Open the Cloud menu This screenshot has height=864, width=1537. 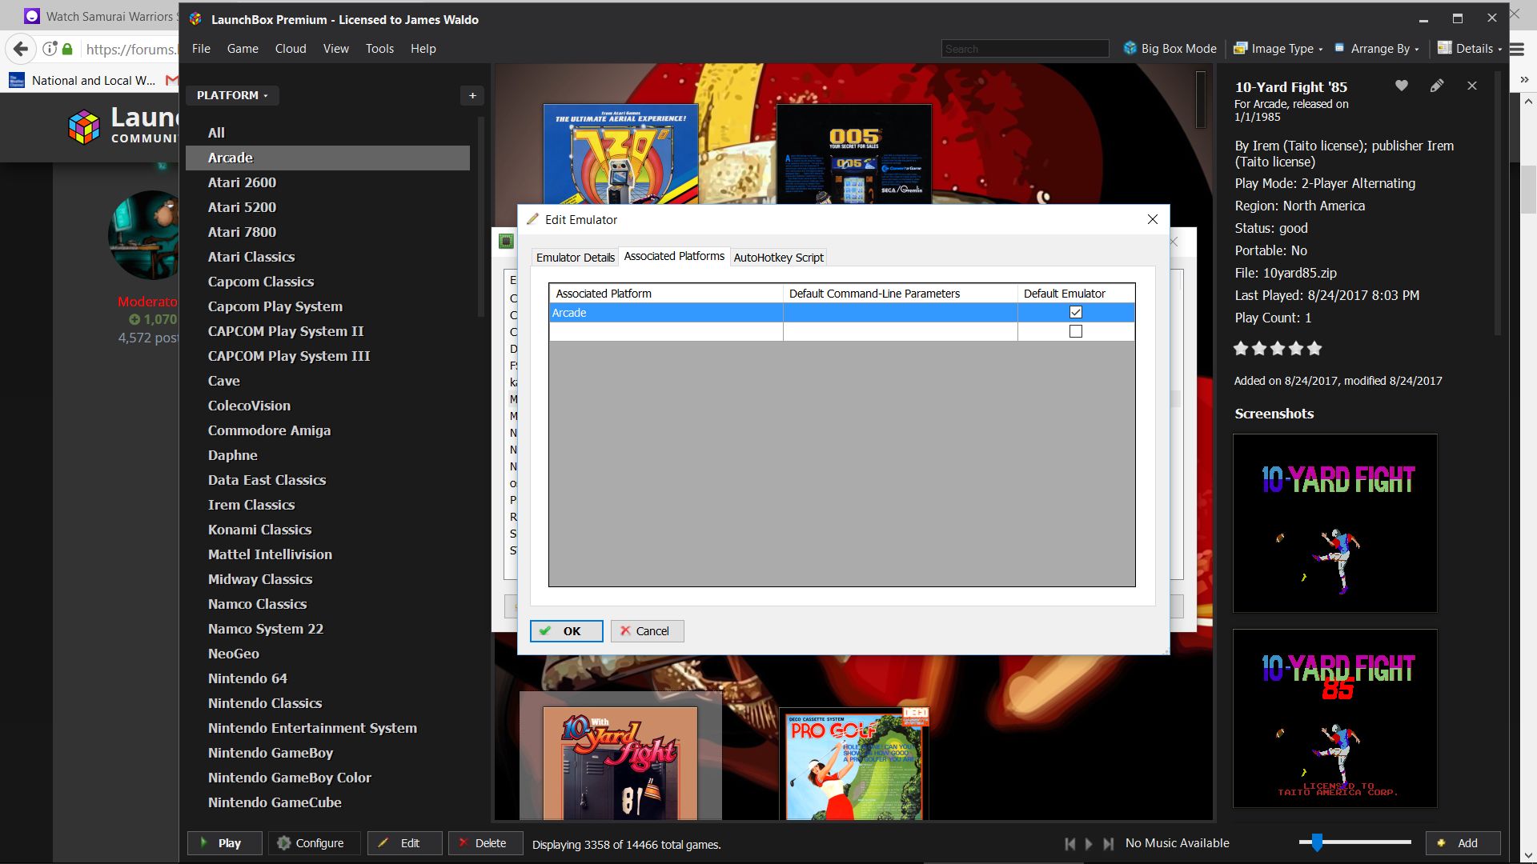[x=291, y=49]
